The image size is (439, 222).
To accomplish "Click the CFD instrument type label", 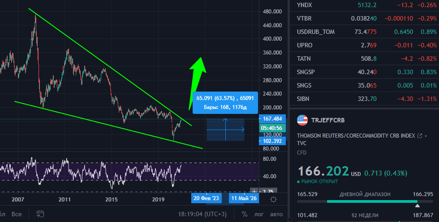I will coord(301,153).
